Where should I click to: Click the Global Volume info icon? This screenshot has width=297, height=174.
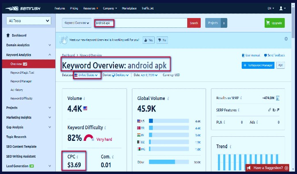coord(168,99)
